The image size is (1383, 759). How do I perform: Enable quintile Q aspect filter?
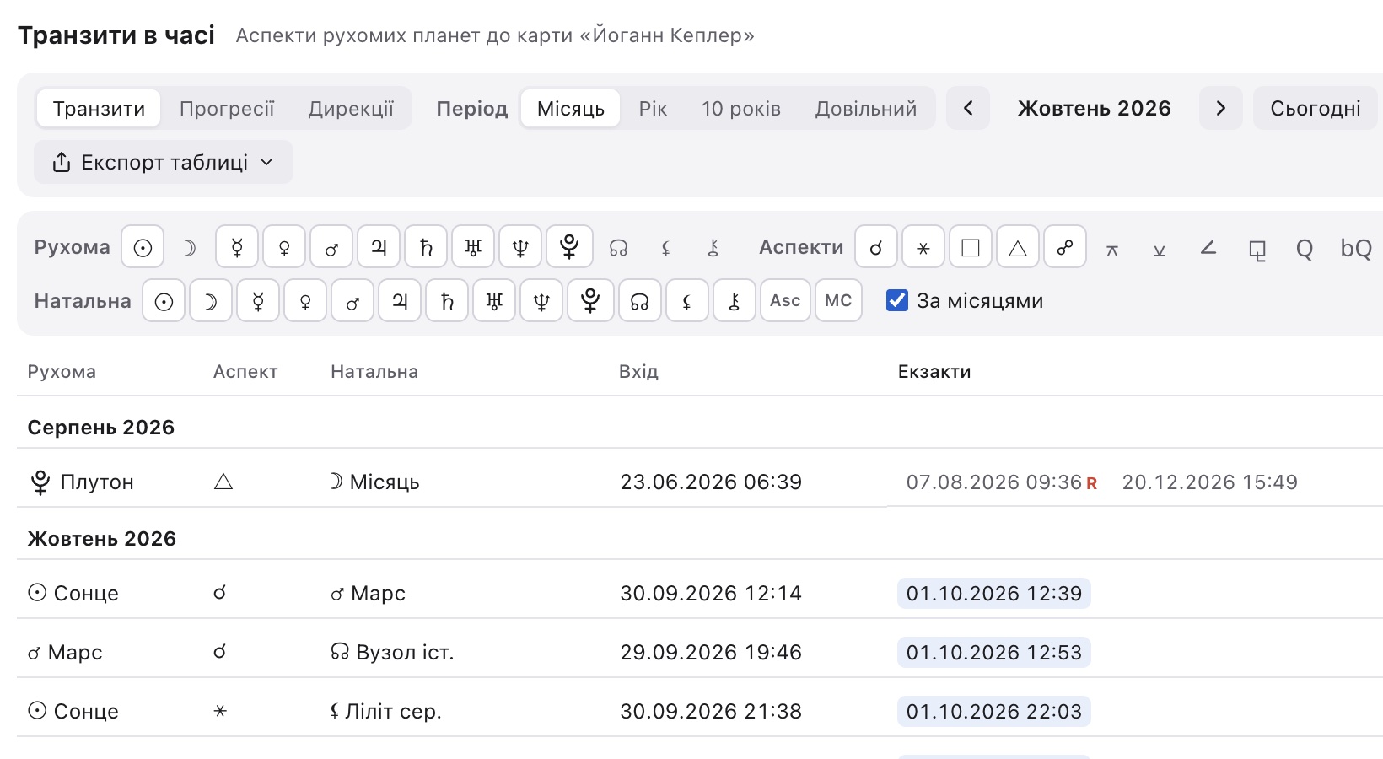[1305, 248]
